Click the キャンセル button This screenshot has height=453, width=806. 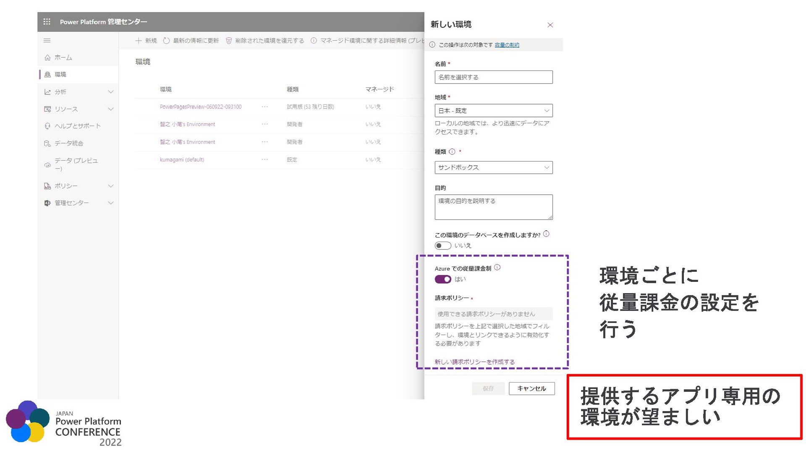[x=531, y=388]
